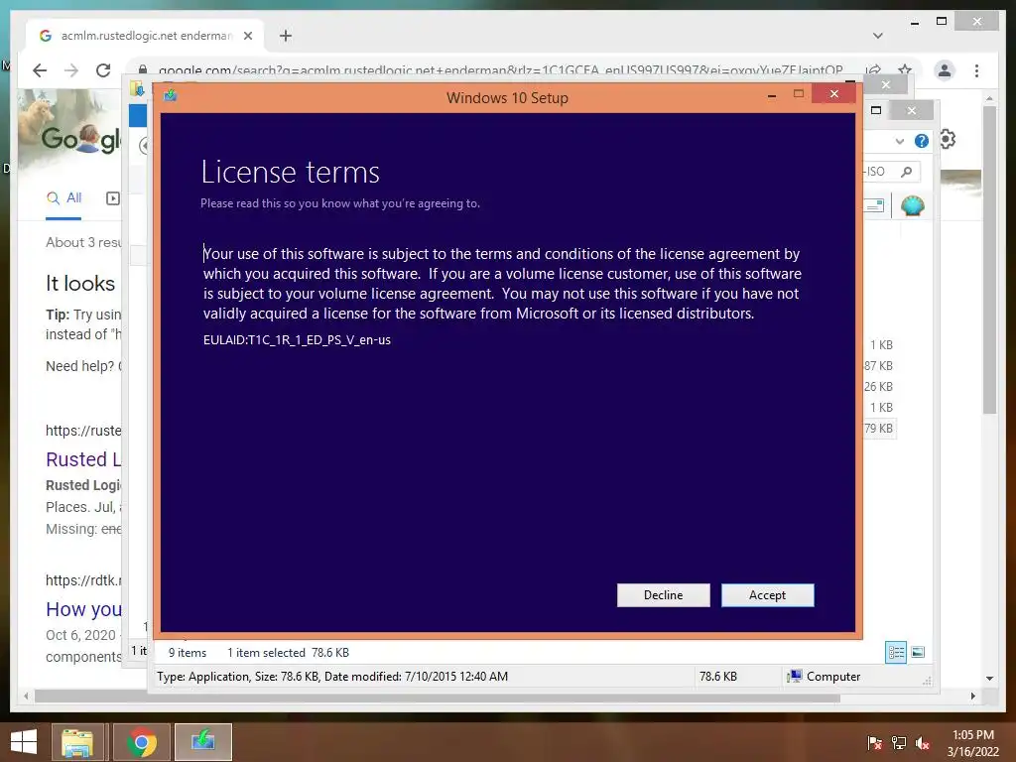The width and height of the screenshot is (1016, 762).
Task: Open the network icon in tray
Action: (899, 743)
